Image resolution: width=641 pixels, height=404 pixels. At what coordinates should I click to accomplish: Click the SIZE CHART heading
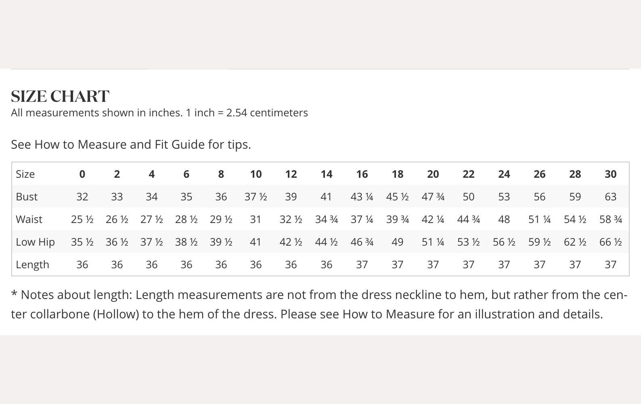[60, 96]
